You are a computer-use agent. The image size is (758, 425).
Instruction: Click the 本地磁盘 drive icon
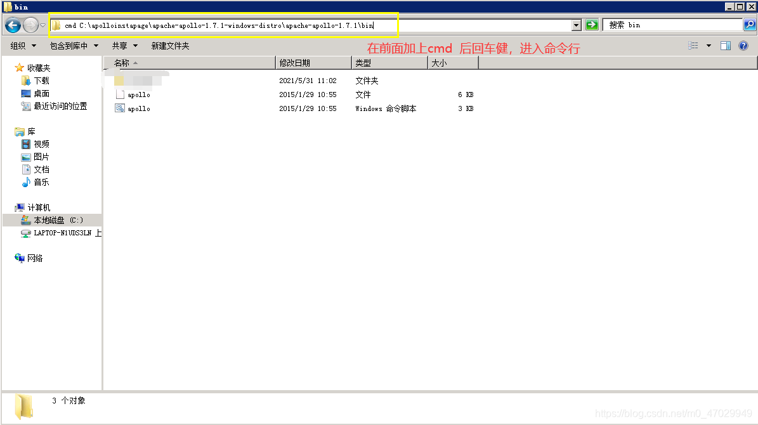(26, 220)
